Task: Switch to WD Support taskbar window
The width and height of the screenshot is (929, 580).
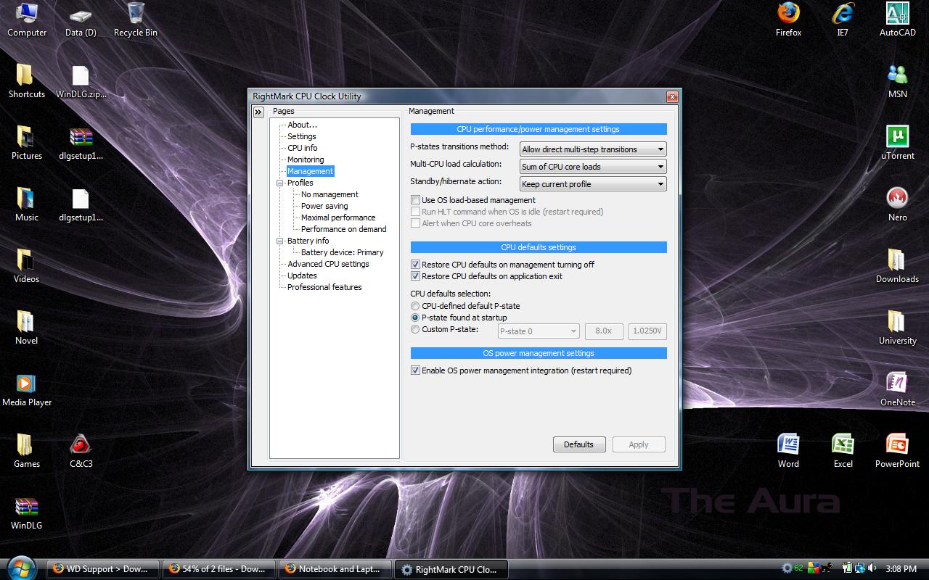Action: pyautogui.click(x=102, y=569)
